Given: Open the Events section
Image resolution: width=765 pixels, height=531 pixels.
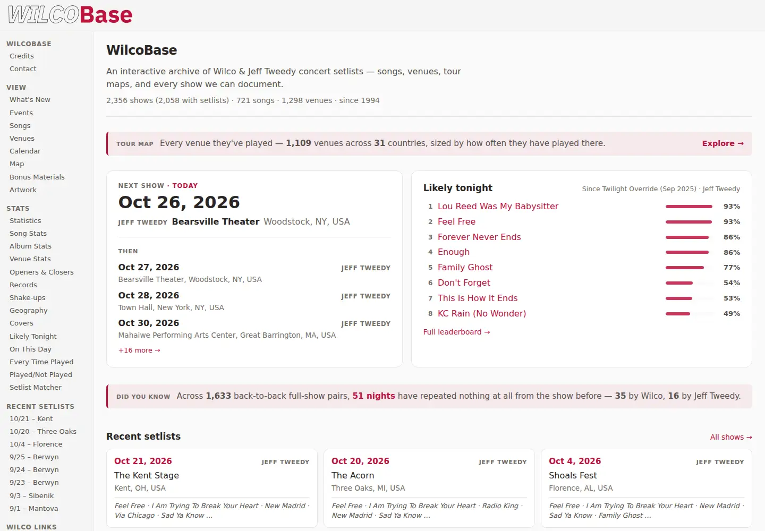Looking at the screenshot, I should coord(21,113).
